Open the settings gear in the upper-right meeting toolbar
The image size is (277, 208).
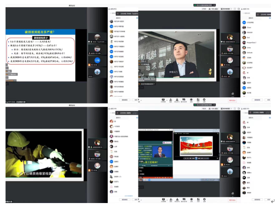pyautogui.click(x=204, y=99)
